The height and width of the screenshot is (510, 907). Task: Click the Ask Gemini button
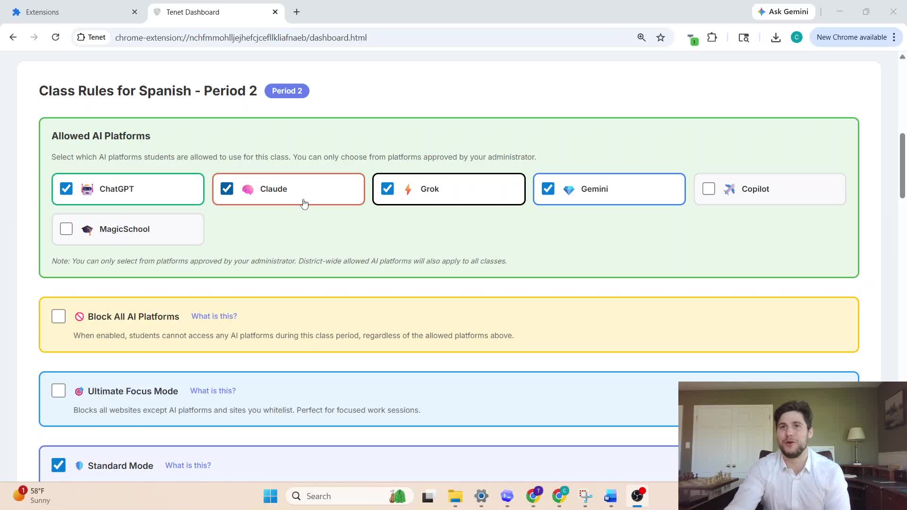pos(783,12)
